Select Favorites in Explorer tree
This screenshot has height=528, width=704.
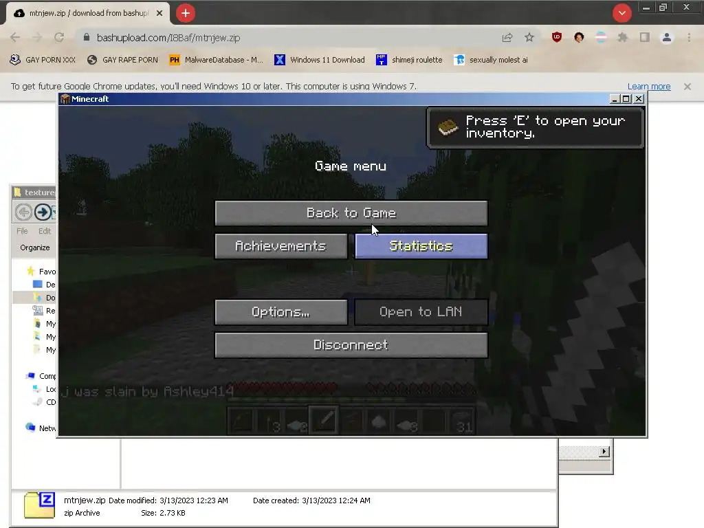[x=41, y=271]
